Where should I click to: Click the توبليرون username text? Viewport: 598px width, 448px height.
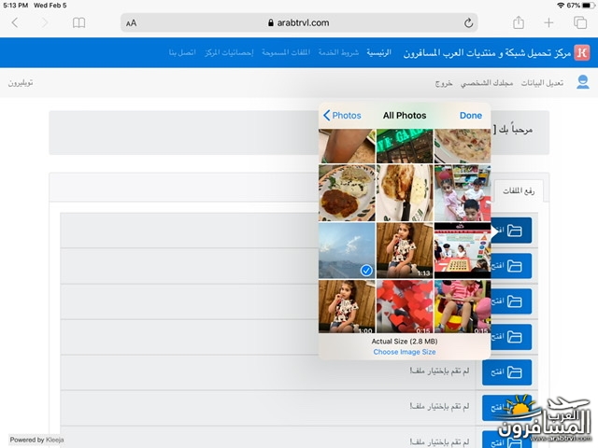21,83
